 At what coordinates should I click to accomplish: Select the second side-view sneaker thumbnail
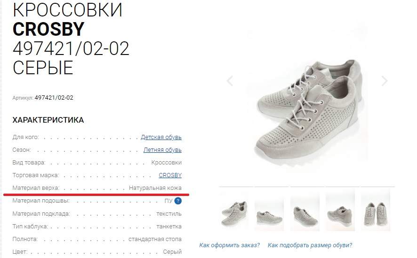269,210
